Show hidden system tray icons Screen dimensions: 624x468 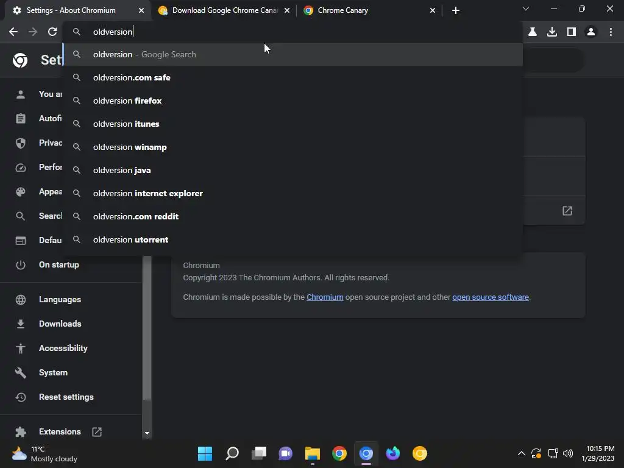(522, 453)
